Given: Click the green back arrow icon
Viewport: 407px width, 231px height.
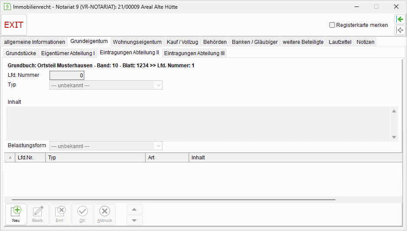Looking at the screenshot, I should pos(400,19).
